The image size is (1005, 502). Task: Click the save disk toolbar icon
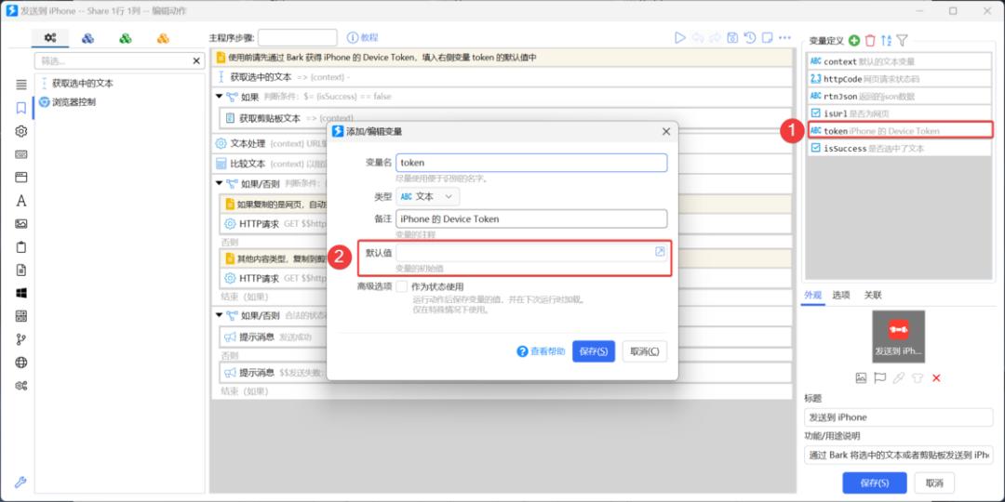pyautogui.click(x=732, y=38)
